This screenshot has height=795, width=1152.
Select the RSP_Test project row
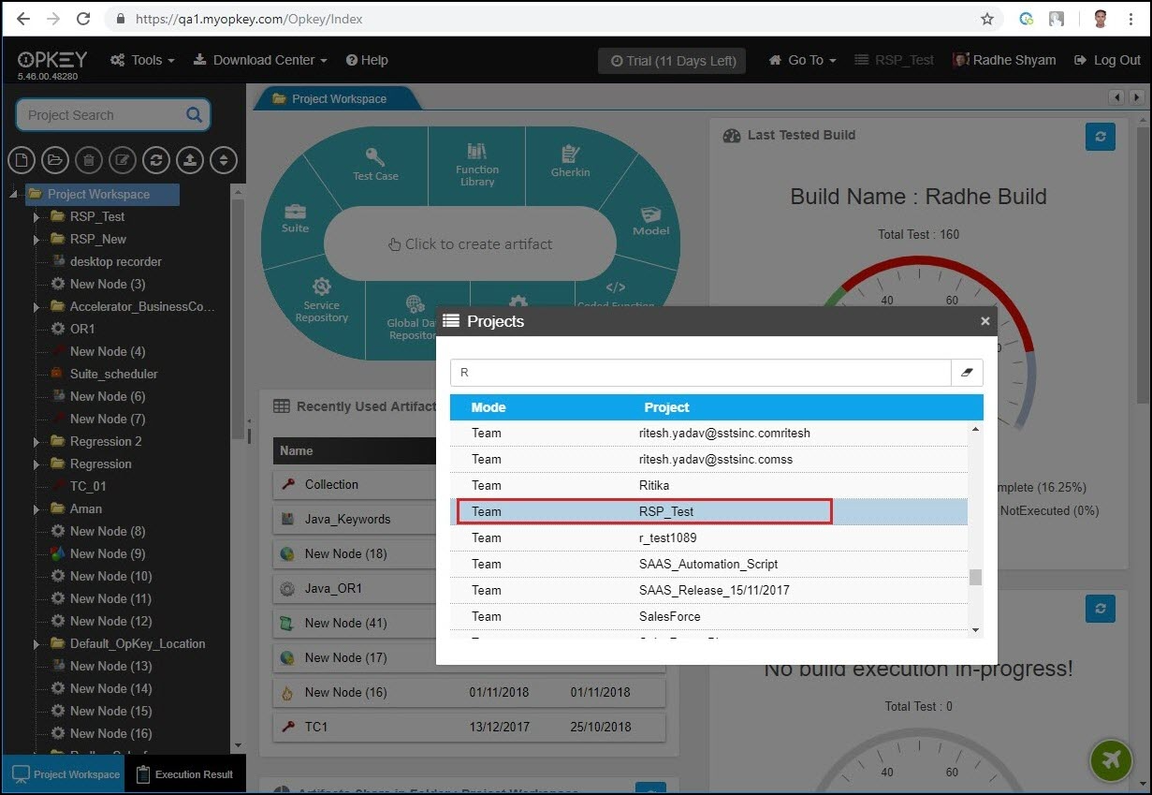pyautogui.click(x=708, y=511)
